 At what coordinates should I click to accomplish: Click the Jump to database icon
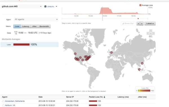[x=45, y=6]
